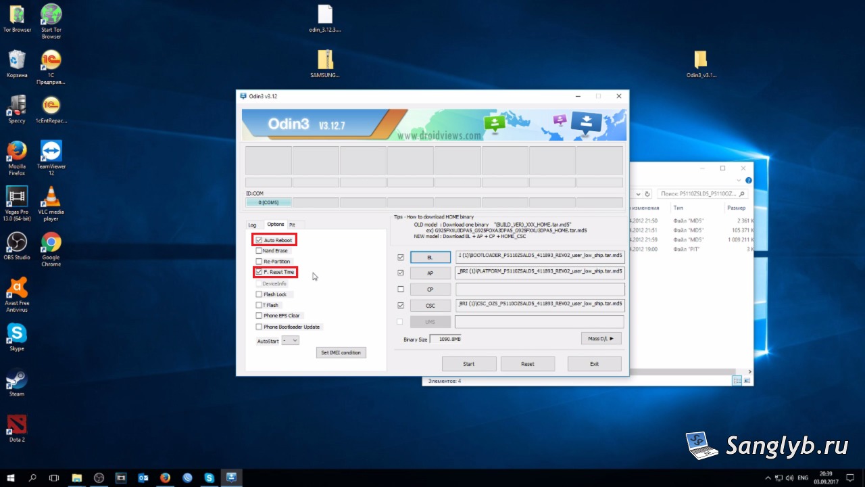Click the CP file path field

(539, 289)
